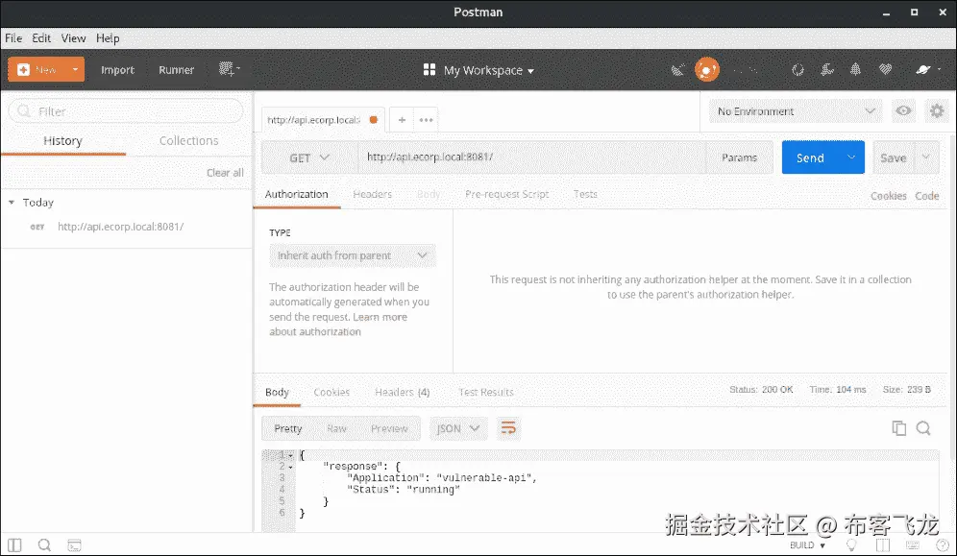Screen dimensions: 957x556
Task: Add a new request tab
Action: pos(402,120)
